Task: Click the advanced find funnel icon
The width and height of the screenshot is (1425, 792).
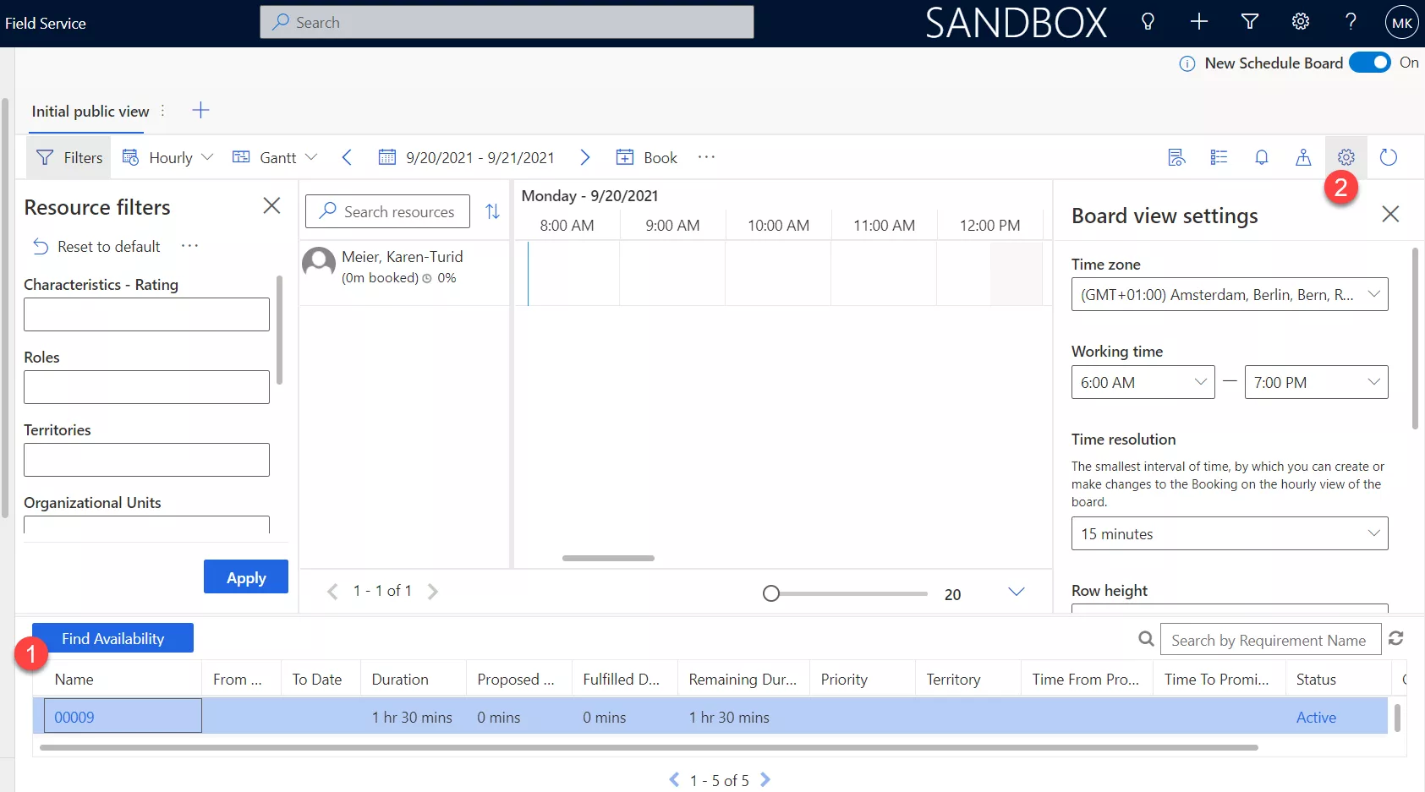Action: coord(1249,23)
